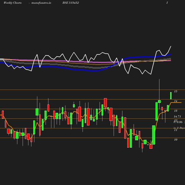
Task: Click the "Weekly Charts" title text
Action: click(13, 3)
